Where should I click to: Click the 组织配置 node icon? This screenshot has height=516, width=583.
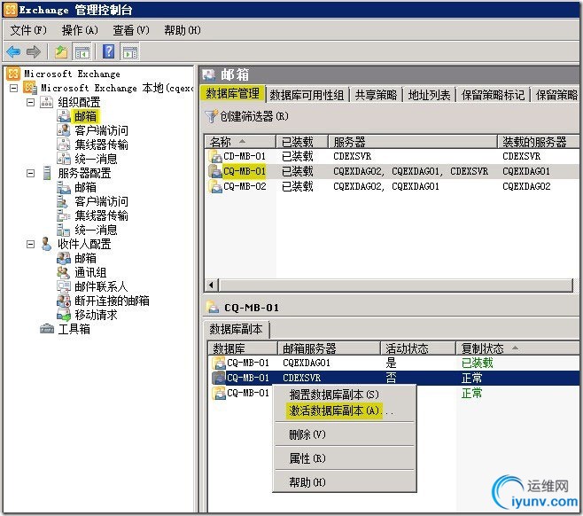[47, 102]
